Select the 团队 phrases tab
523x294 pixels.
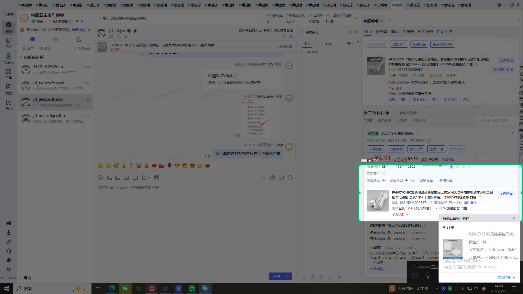[x=329, y=44]
